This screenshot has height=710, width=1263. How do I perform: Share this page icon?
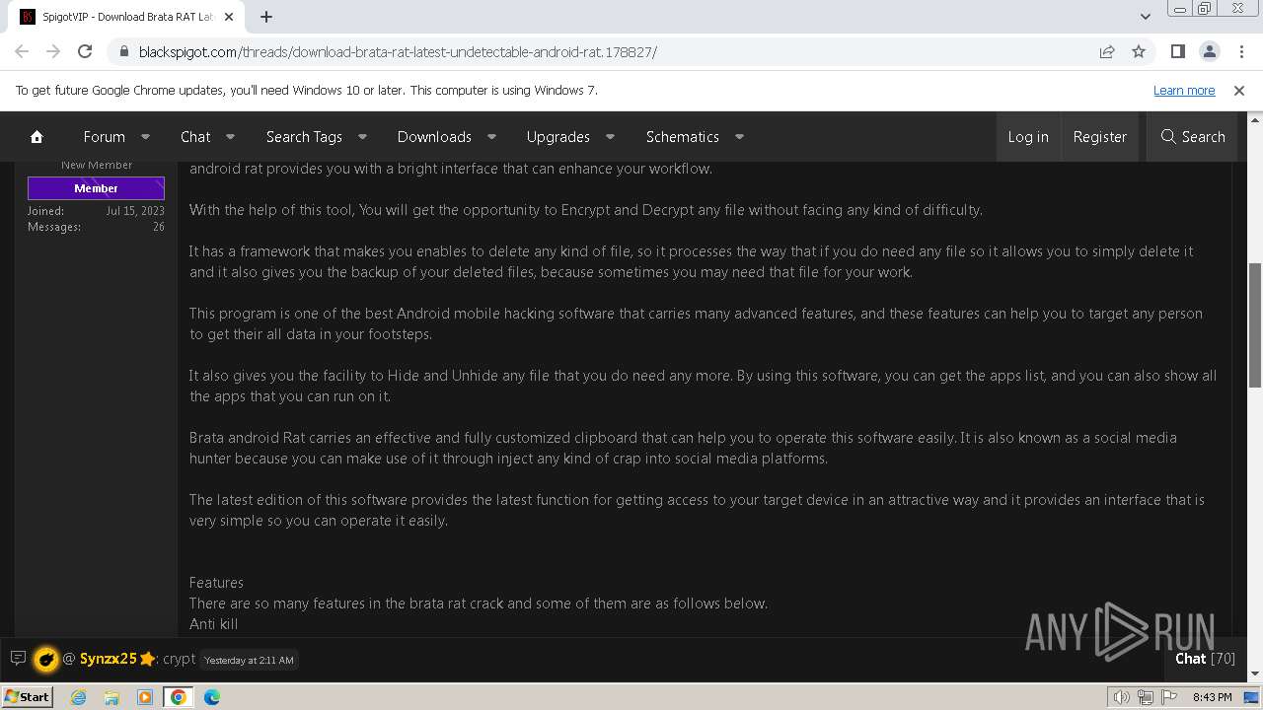(x=1107, y=51)
